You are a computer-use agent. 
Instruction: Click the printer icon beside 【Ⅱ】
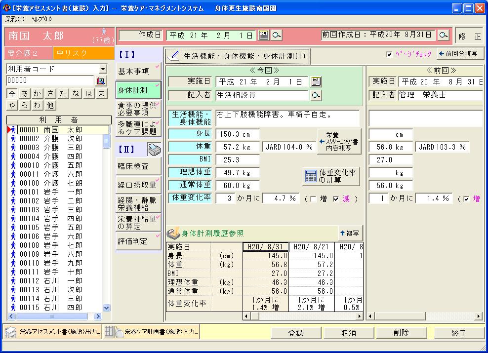click(154, 149)
